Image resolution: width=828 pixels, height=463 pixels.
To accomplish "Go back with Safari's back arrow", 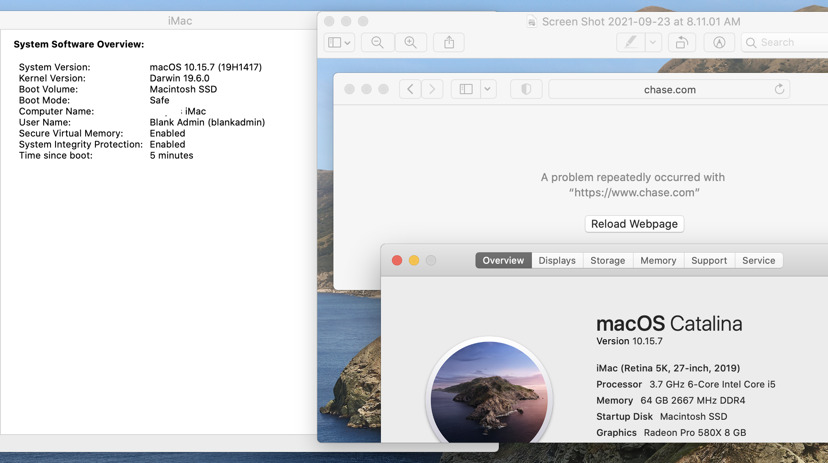I will [410, 89].
